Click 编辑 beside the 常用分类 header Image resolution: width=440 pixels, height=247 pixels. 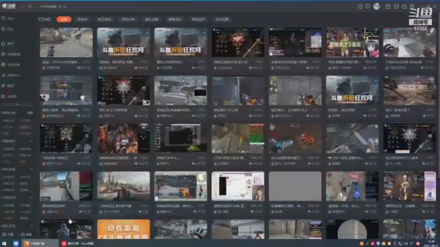(30, 113)
